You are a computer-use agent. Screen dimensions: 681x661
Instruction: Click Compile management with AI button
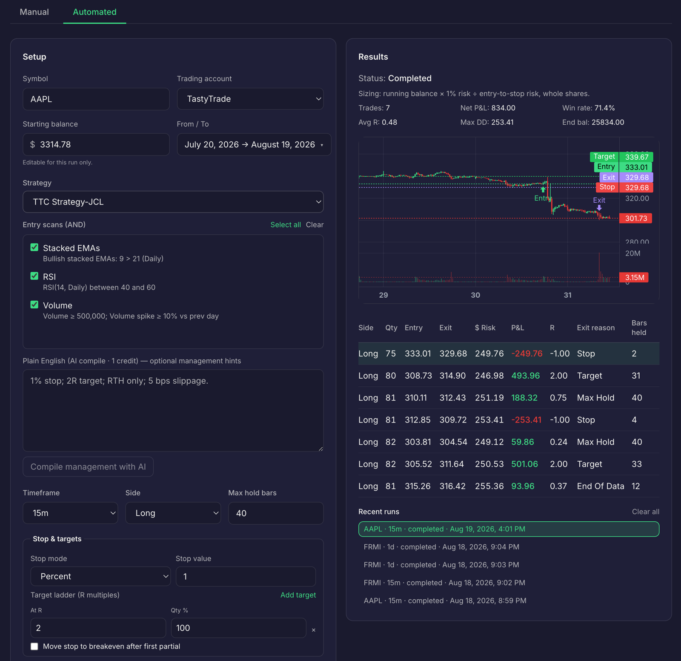[x=88, y=467]
